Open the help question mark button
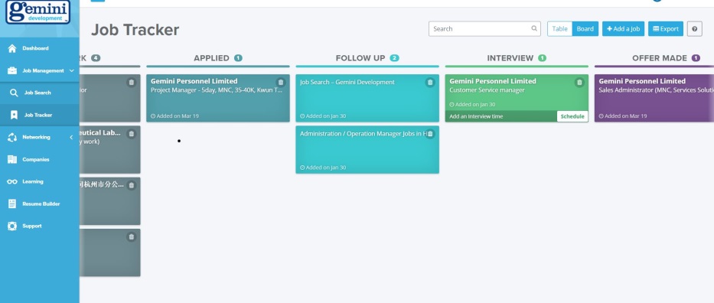Viewport: 714px width, 303px height. coord(694,28)
